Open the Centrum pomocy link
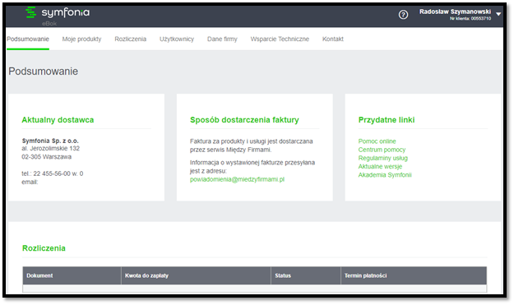The height and width of the screenshot is (305, 514). pos(382,150)
